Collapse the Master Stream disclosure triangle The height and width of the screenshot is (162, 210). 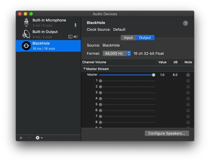click(84, 69)
